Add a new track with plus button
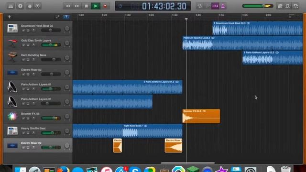The height and width of the screenshot is (172, 306). click(9, 17)
